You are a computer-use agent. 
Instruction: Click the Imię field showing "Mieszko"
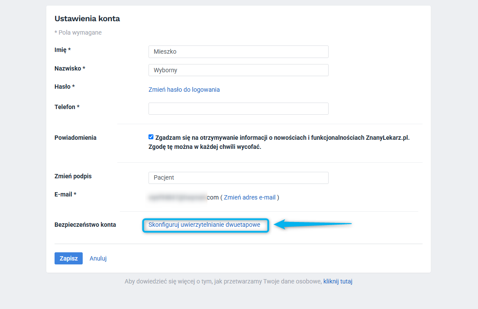[x=238, y=51]
